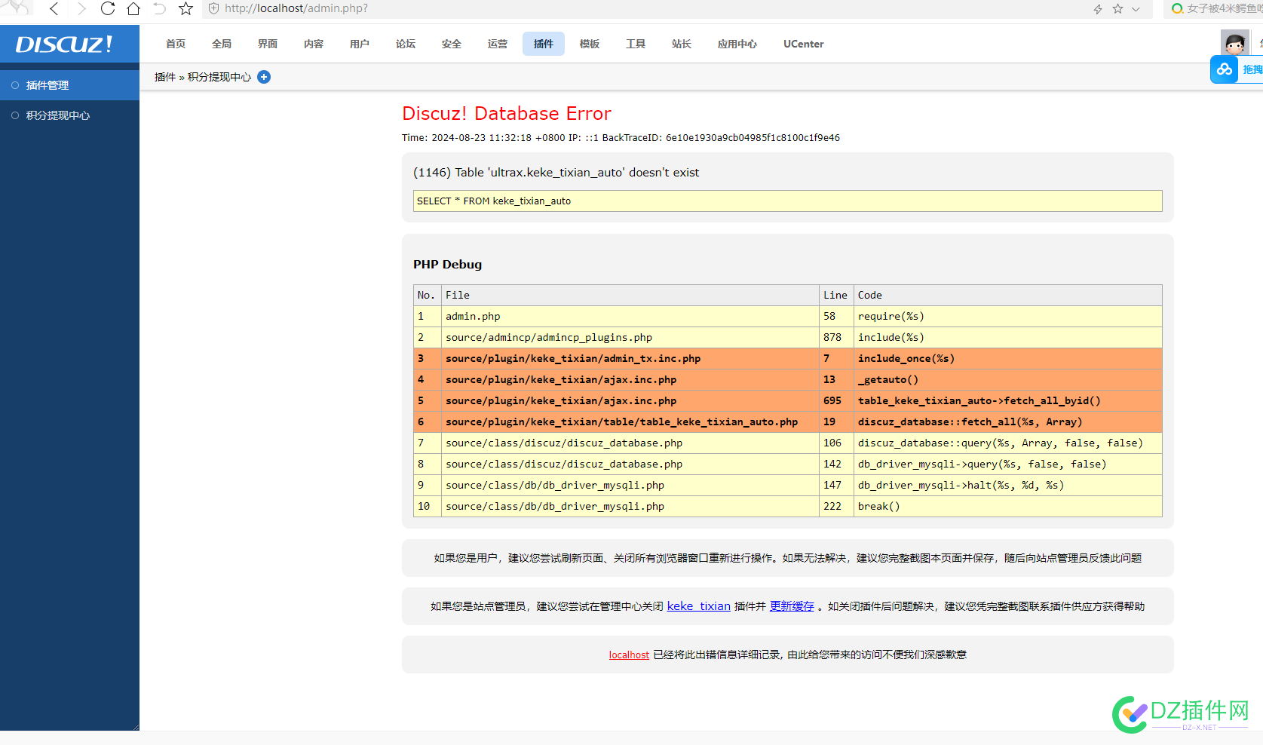Image resolution: width=1263 pixels, height=745 pixels.
Task: Click the keke_tixian plugin link
Action: tap(699, 606)
